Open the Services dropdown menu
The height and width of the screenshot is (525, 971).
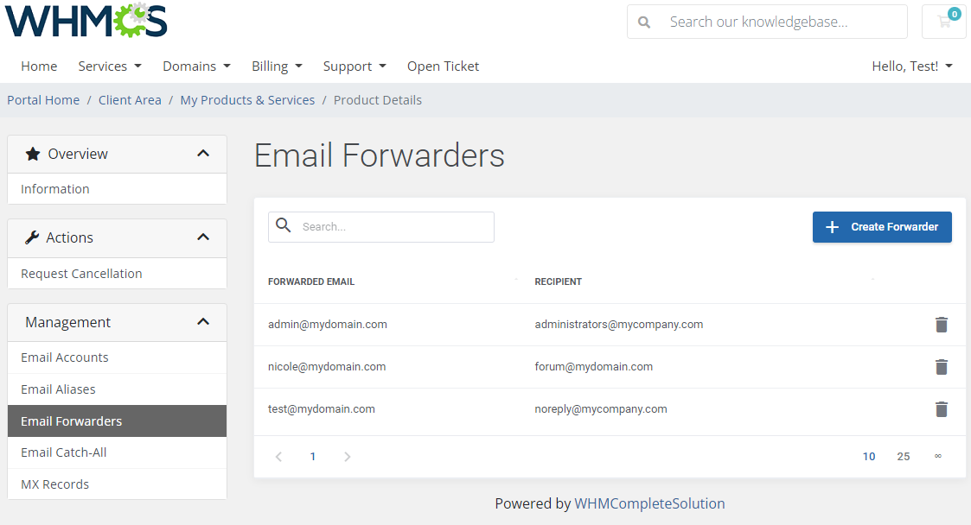(110, 66)
